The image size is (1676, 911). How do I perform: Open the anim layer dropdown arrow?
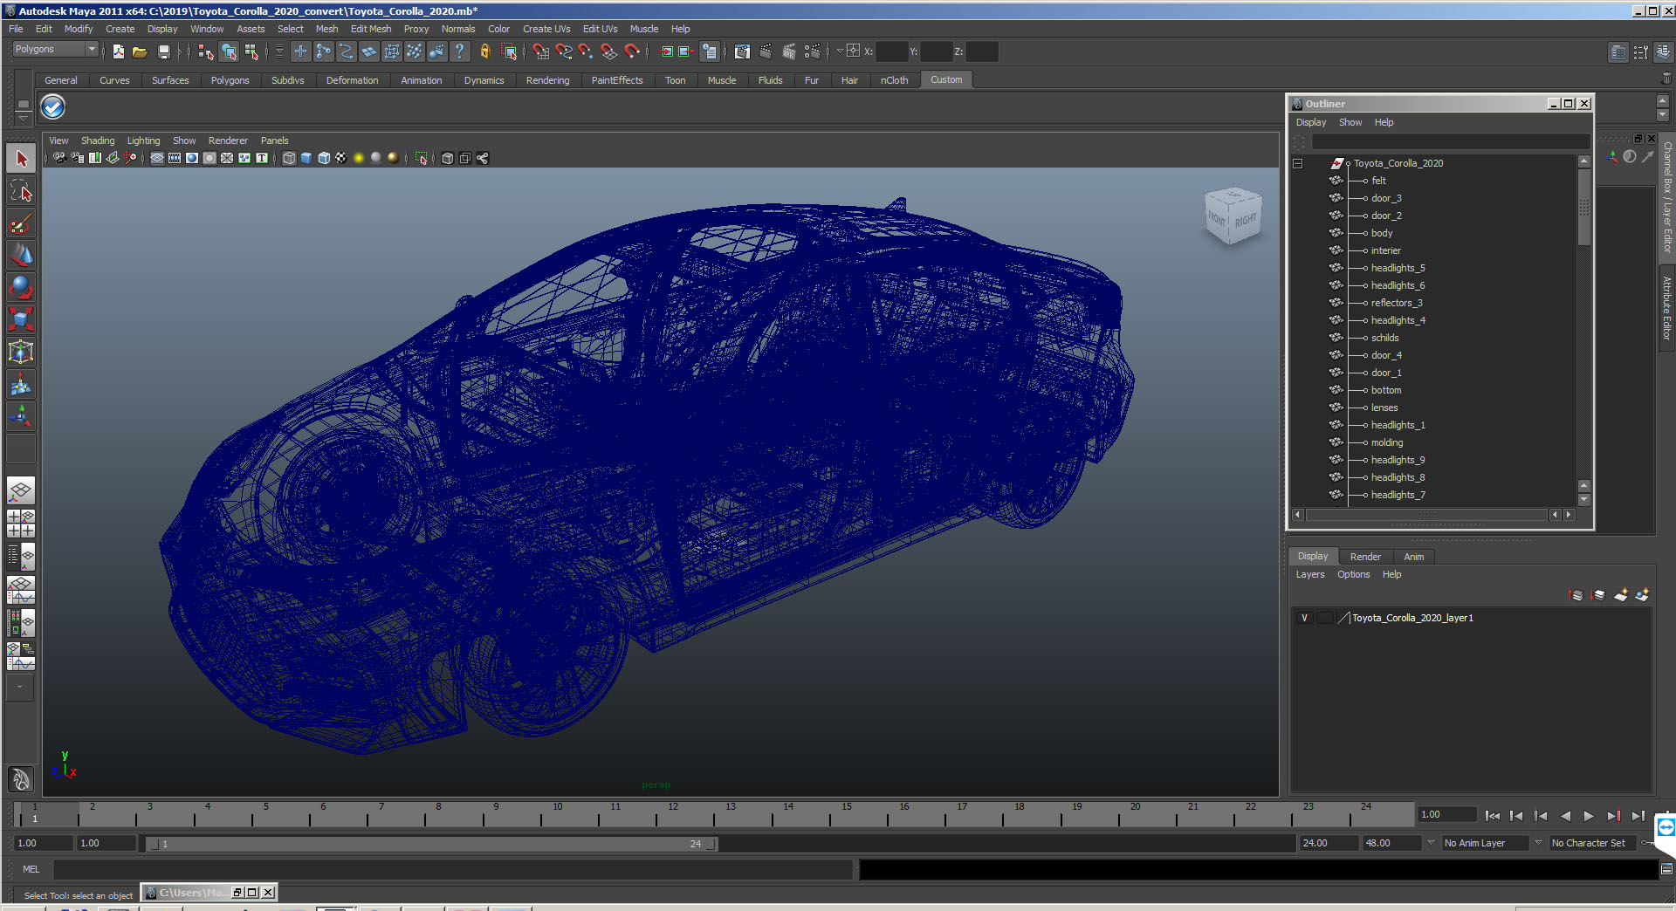1431,843
